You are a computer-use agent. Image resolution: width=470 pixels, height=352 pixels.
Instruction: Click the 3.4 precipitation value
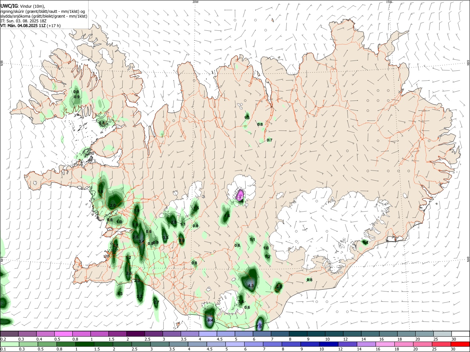142,241
